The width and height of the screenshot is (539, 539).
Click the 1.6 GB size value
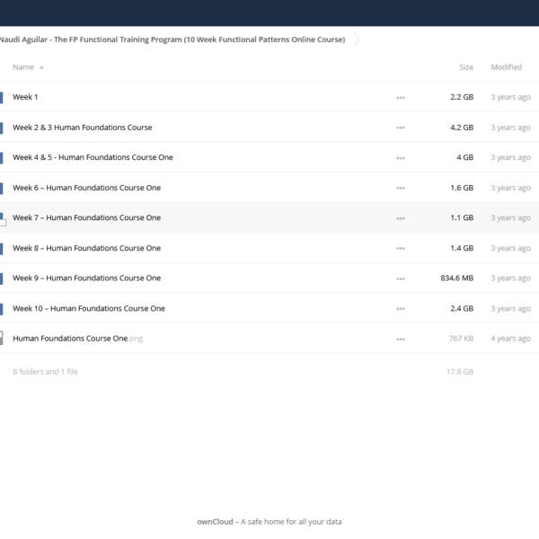(x=462, y=188)
